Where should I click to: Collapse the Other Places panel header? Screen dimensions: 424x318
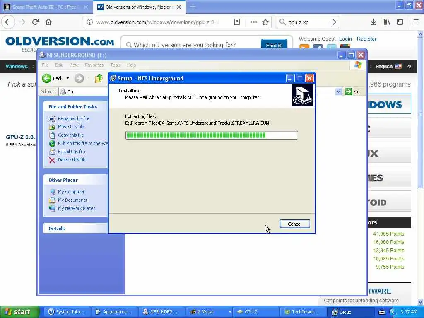(76, 180)
